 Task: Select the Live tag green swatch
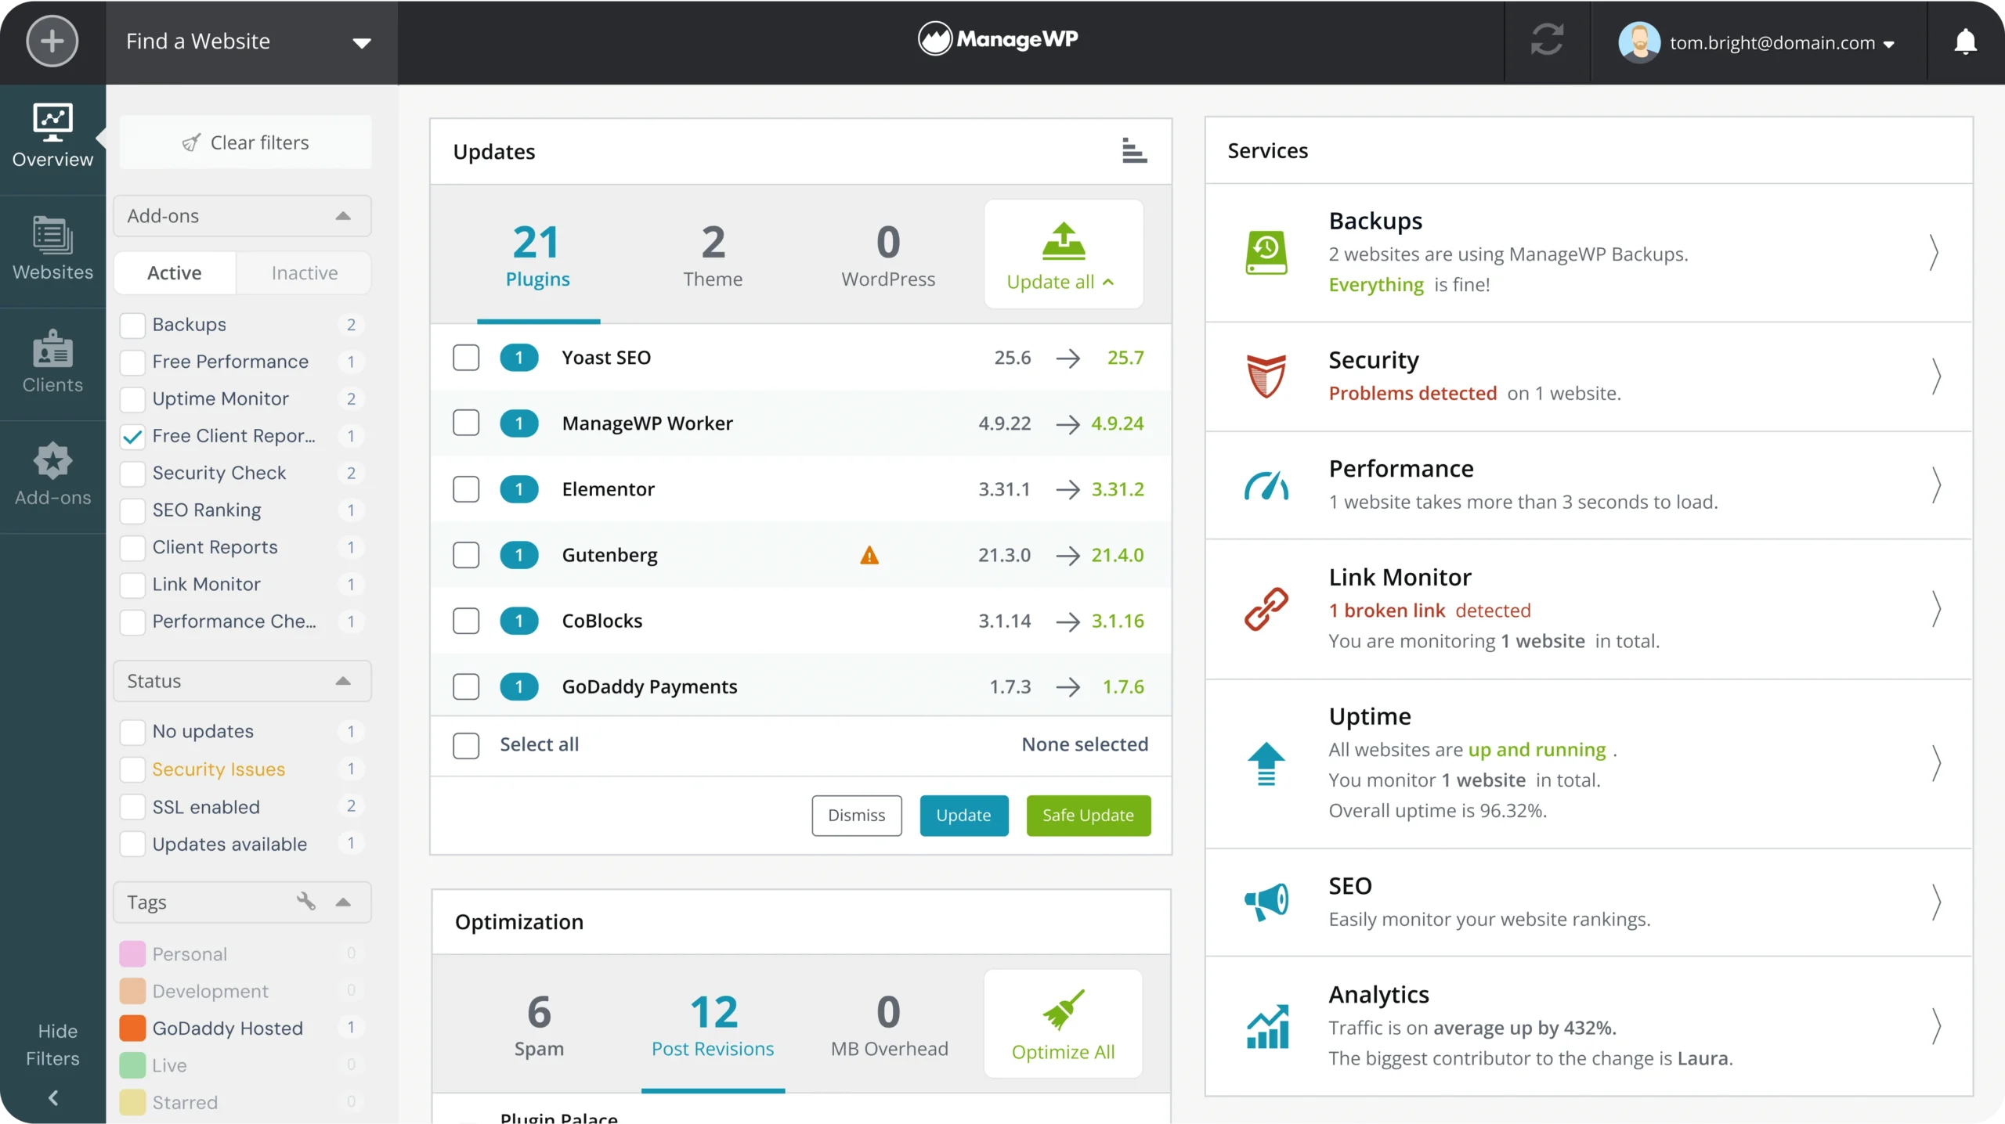pyautogui.click(x=132, y=1065)
